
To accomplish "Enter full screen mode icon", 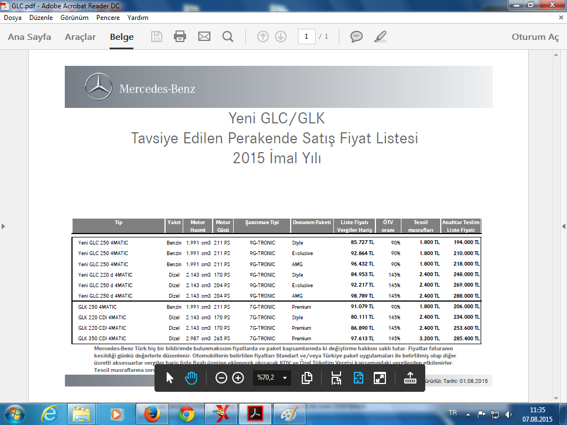I will pos(380,378).
